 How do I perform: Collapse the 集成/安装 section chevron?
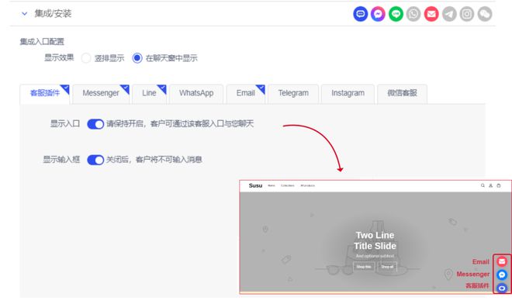click(24, 14)
